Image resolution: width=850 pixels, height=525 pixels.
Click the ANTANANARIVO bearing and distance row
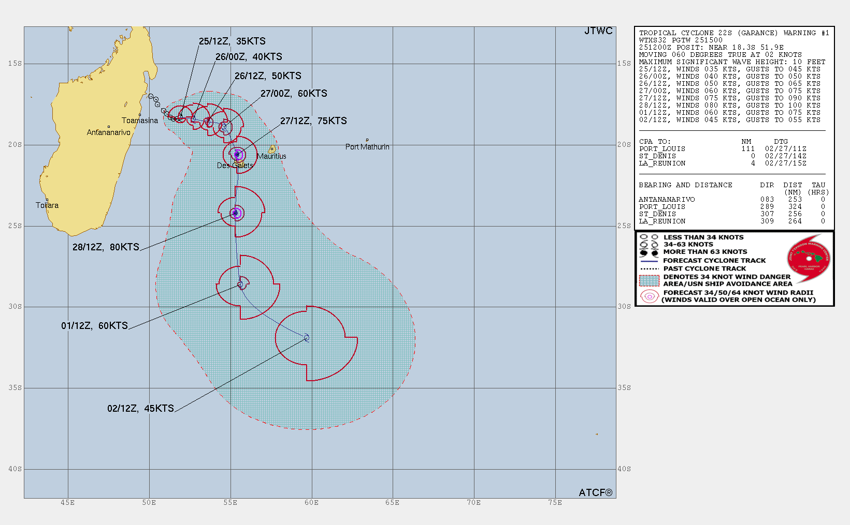[x=732, y=200]
